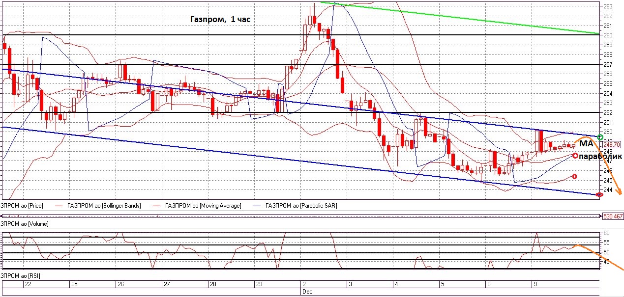Click the 258 price axis label
Viewport: 624px width, 297px height.
click(x=607, y=54)
